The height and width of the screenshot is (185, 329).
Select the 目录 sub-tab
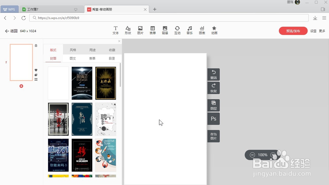(112, 58)
